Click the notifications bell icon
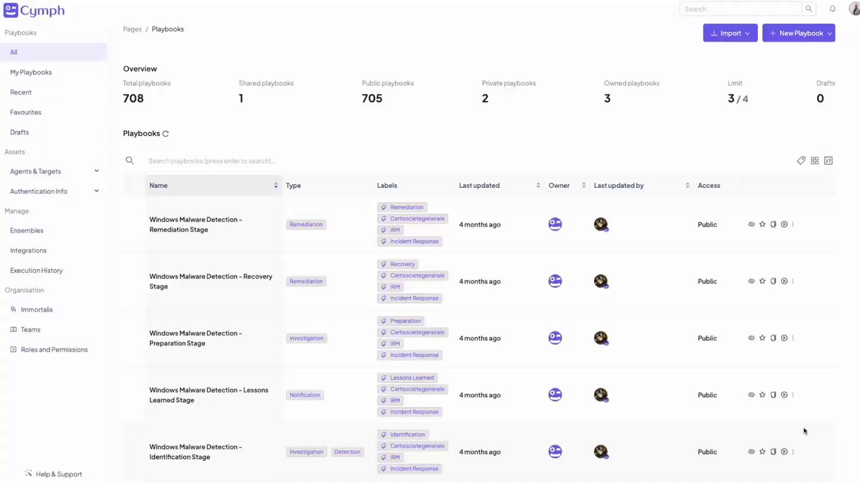Image resolution: width=860 pixels, height=483 pixels. (832, 9)
